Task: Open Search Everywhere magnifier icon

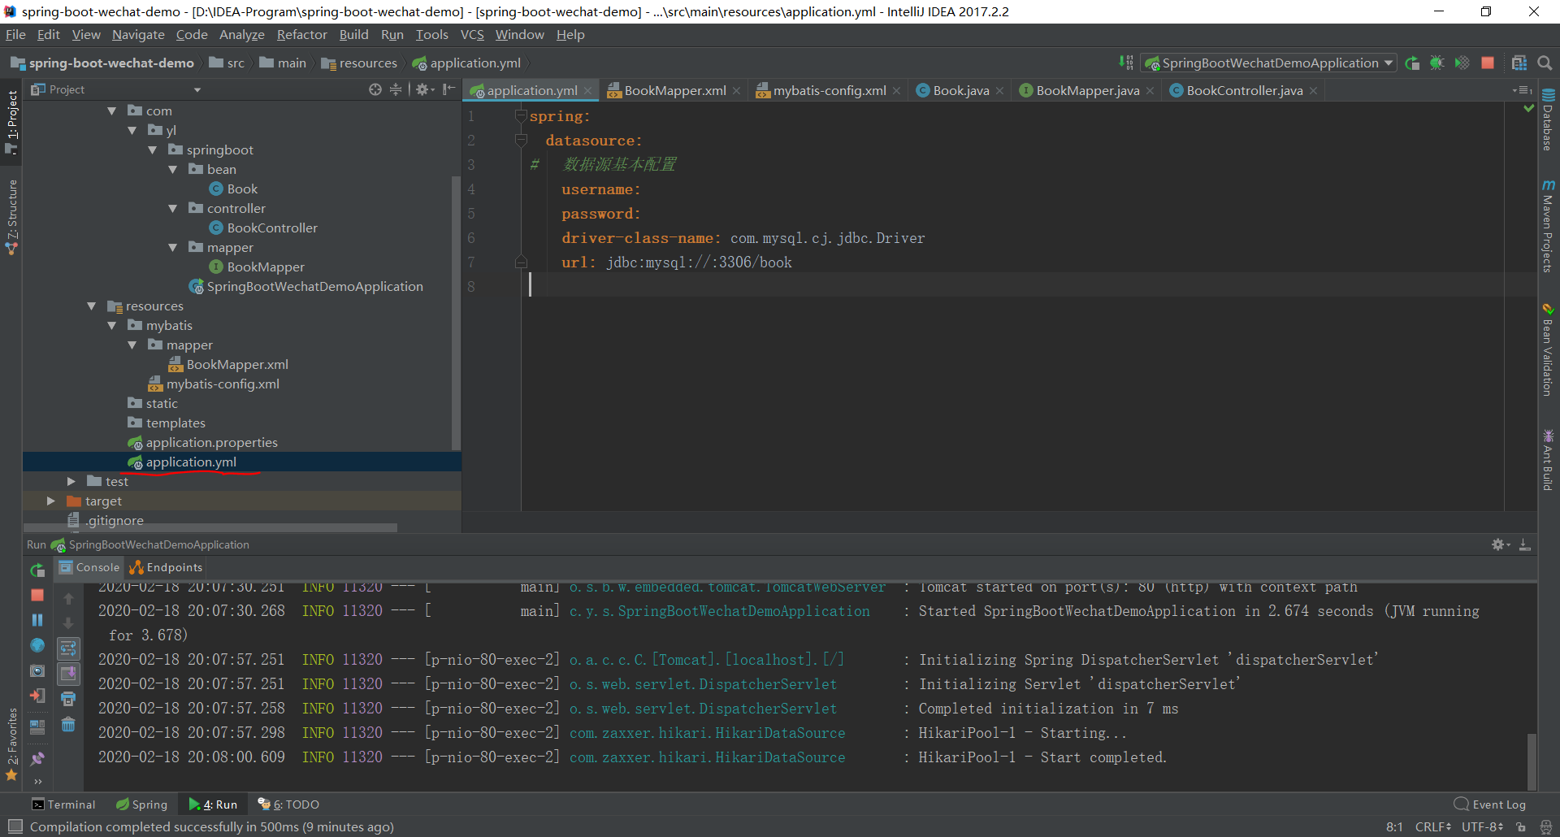Action: coord(1545,63)
